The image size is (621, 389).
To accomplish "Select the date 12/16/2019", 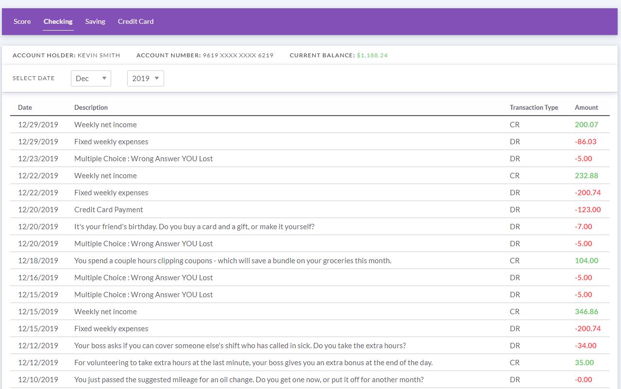I will point(38,277).
